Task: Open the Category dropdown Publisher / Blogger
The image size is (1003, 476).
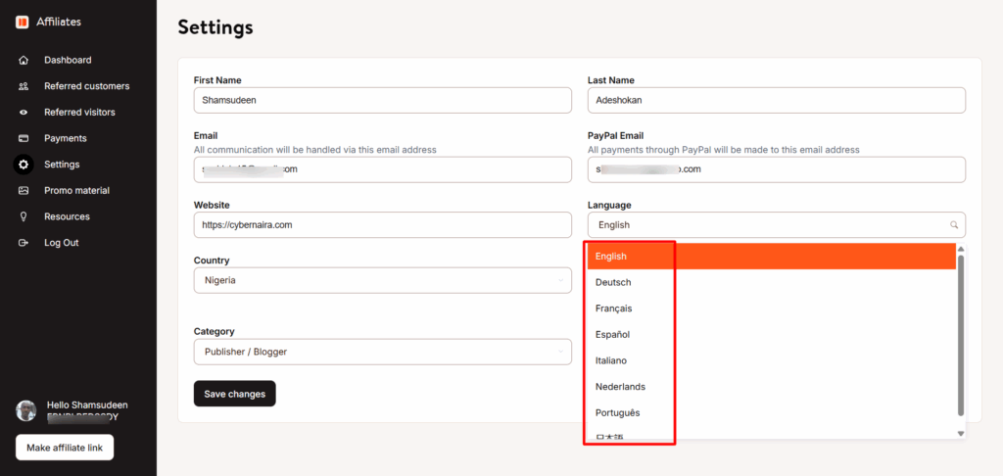Action: point(383,352)
